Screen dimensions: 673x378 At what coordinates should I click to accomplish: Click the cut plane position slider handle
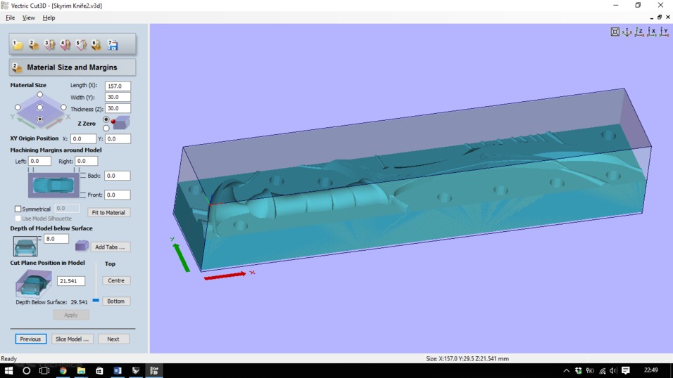pyautogui.click(x=96, y=301)
